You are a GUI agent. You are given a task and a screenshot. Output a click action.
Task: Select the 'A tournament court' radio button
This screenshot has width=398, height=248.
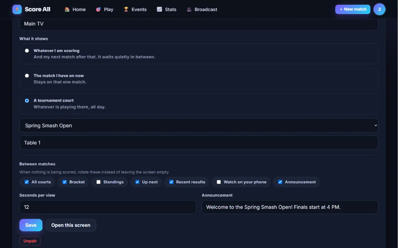point(27,100)
